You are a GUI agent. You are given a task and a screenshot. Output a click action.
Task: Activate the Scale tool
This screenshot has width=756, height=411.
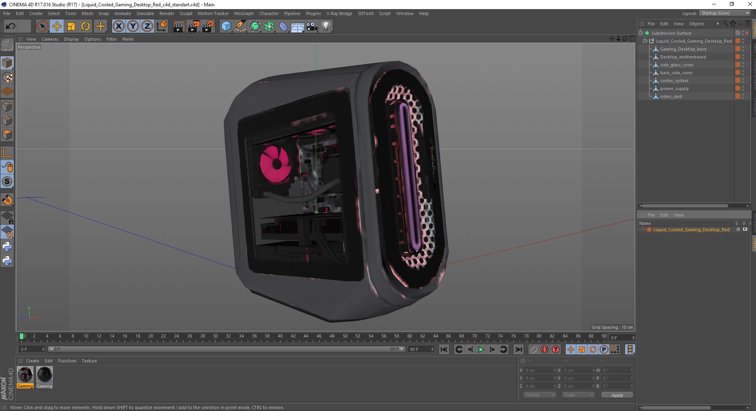[x=71, y=26]
